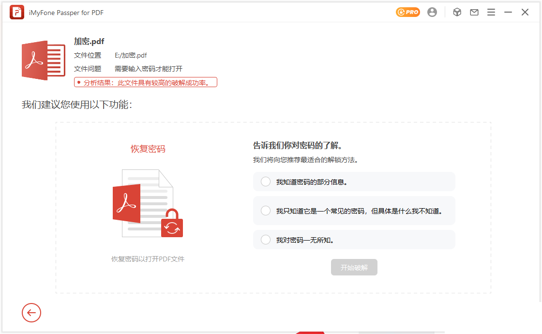This screenshot has height=334, width=542.
Task: Click the cube box icon in title bar
Action: pyautogui.click(x=457, y=13)
